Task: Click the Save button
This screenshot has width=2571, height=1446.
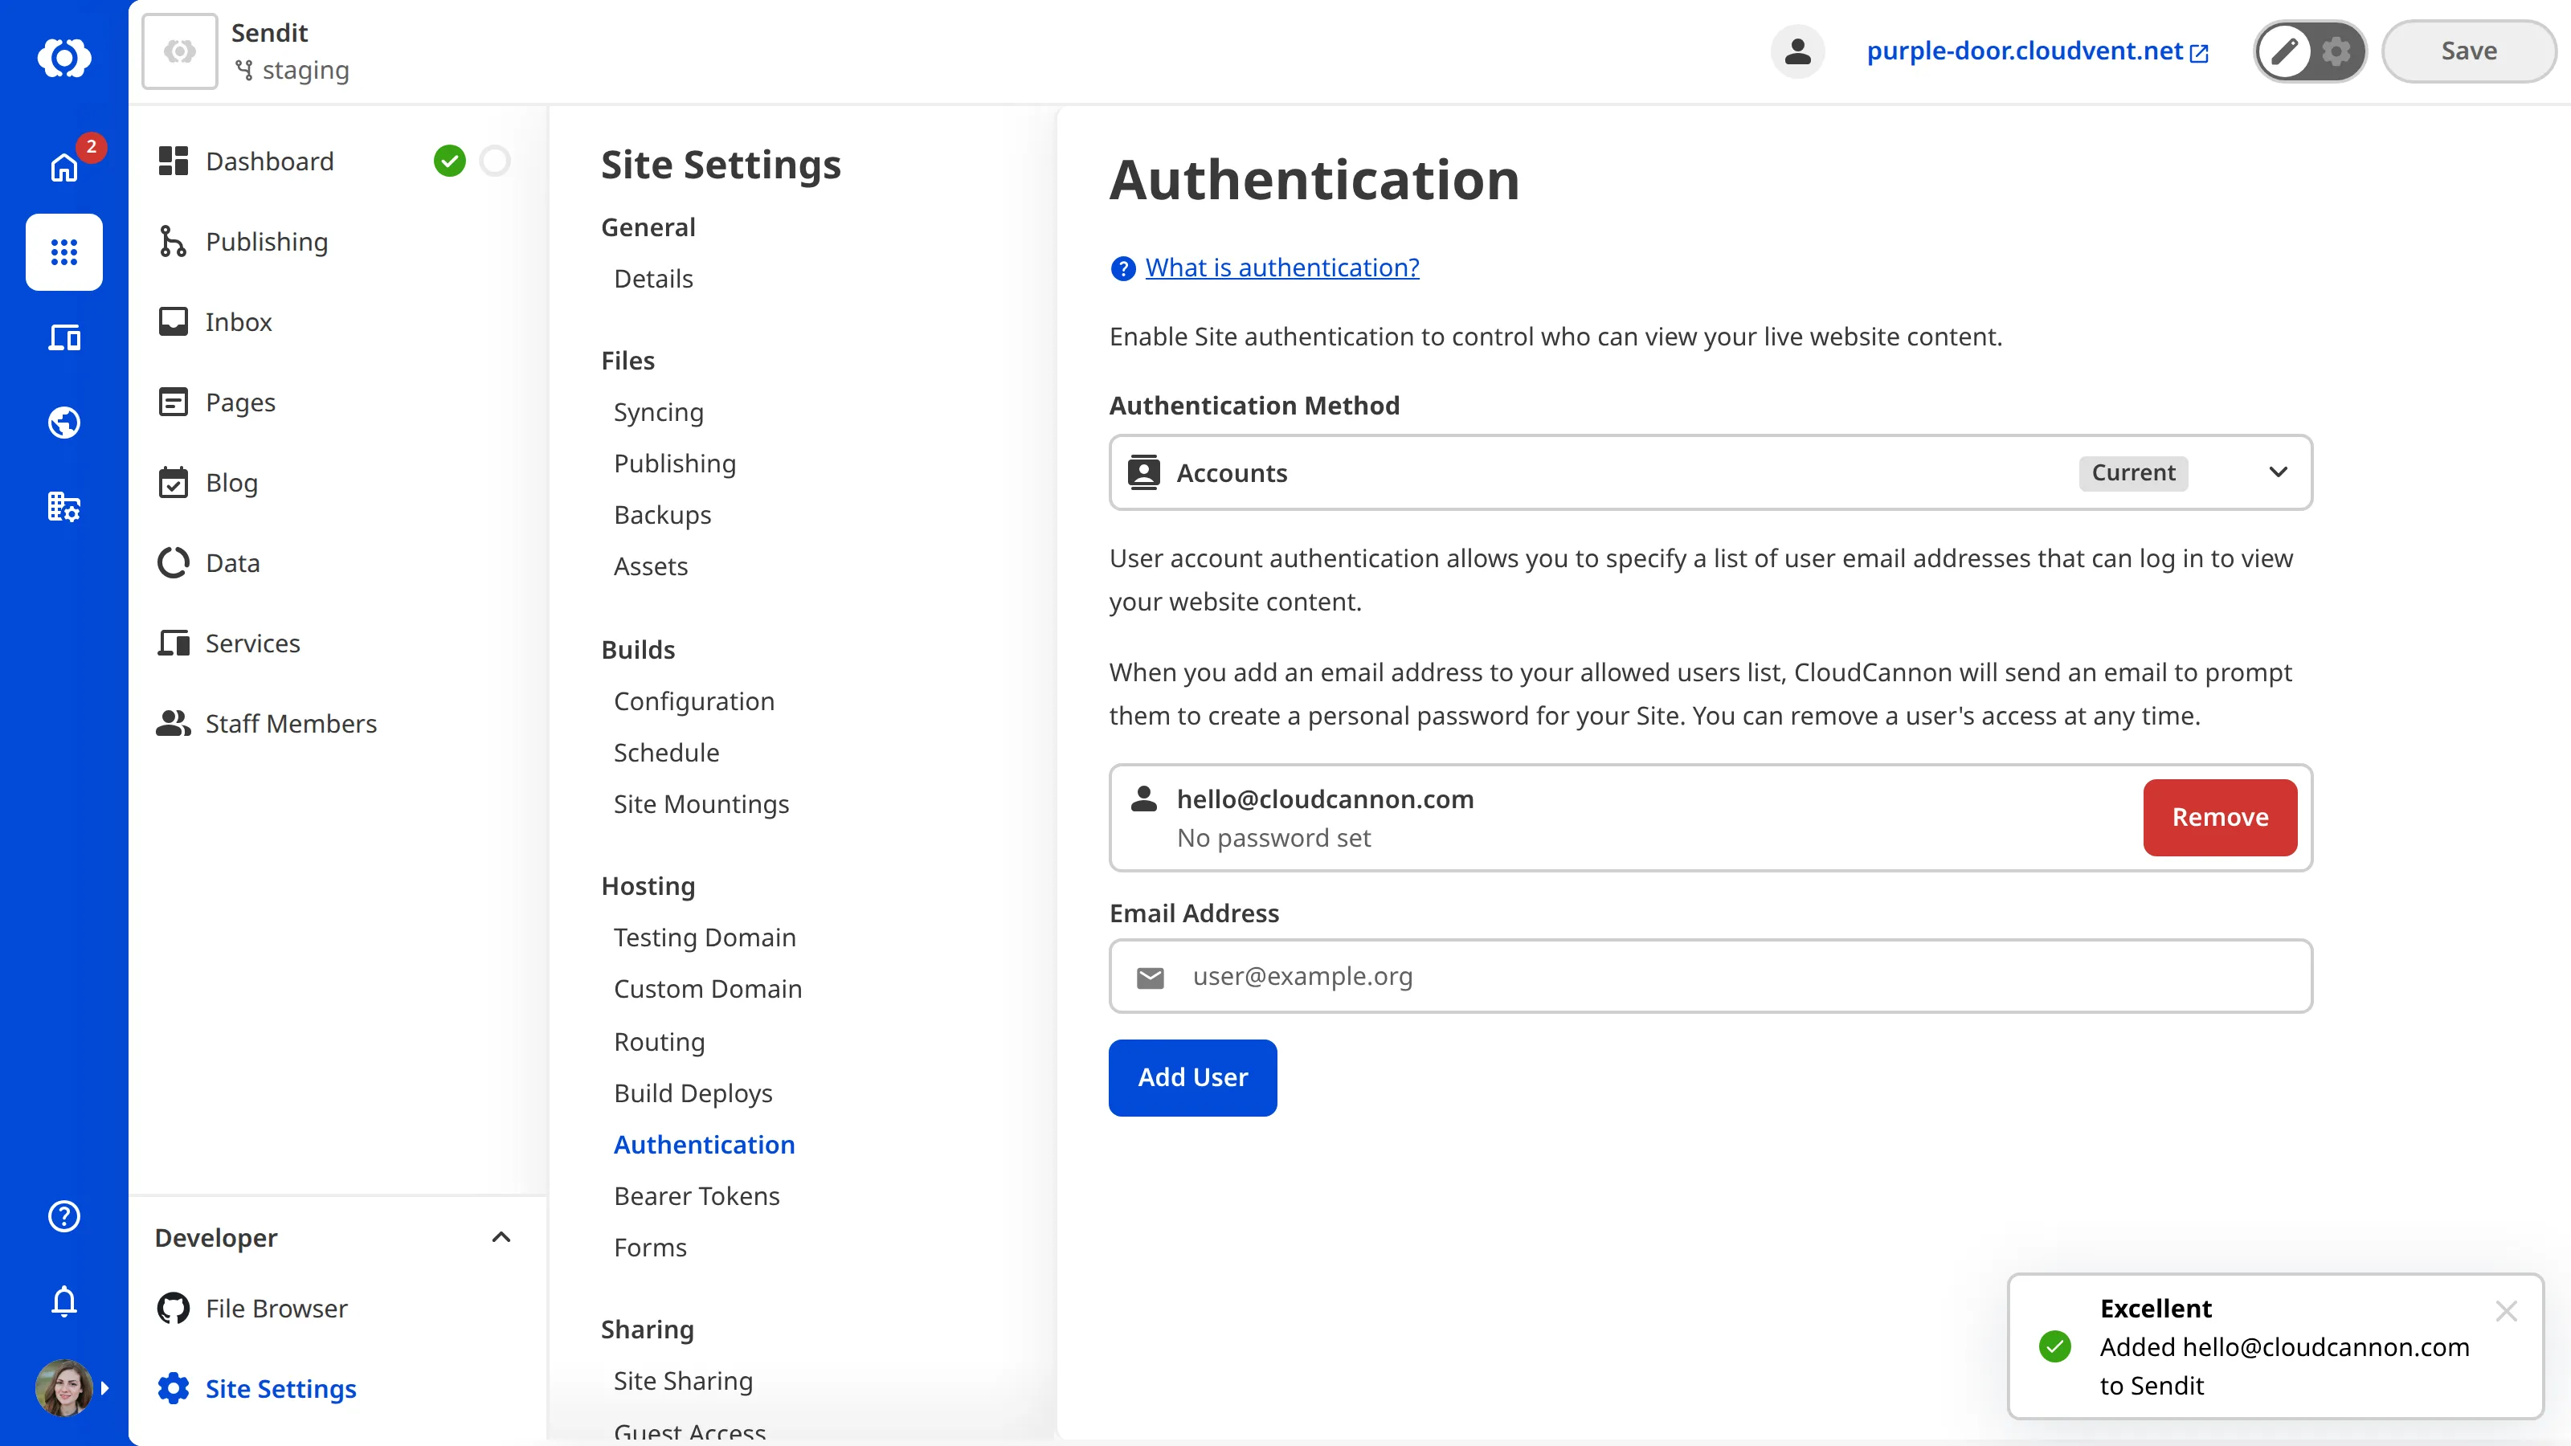Action: click(2468, 51)
